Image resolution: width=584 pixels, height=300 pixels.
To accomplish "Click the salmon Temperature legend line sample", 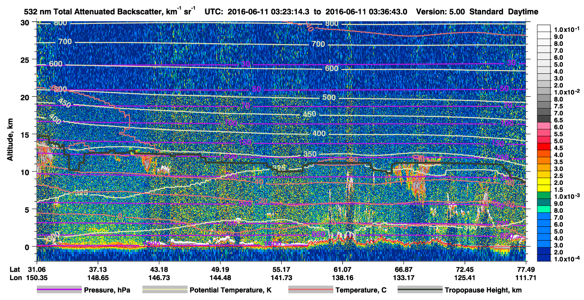I will pos(310,290).
